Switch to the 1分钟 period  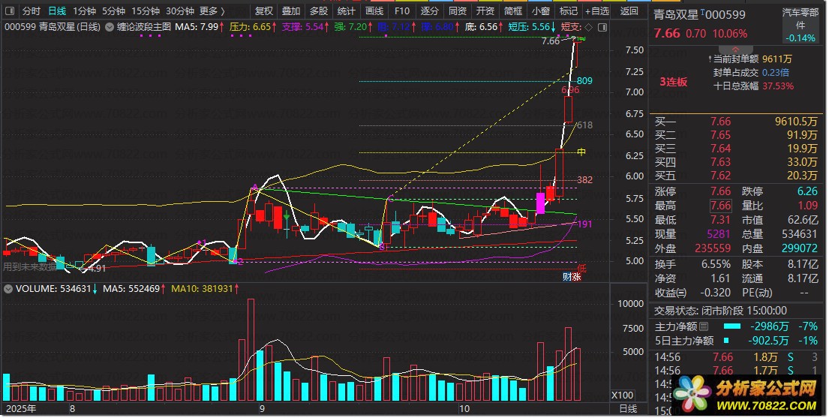click(x=84, y=11)
